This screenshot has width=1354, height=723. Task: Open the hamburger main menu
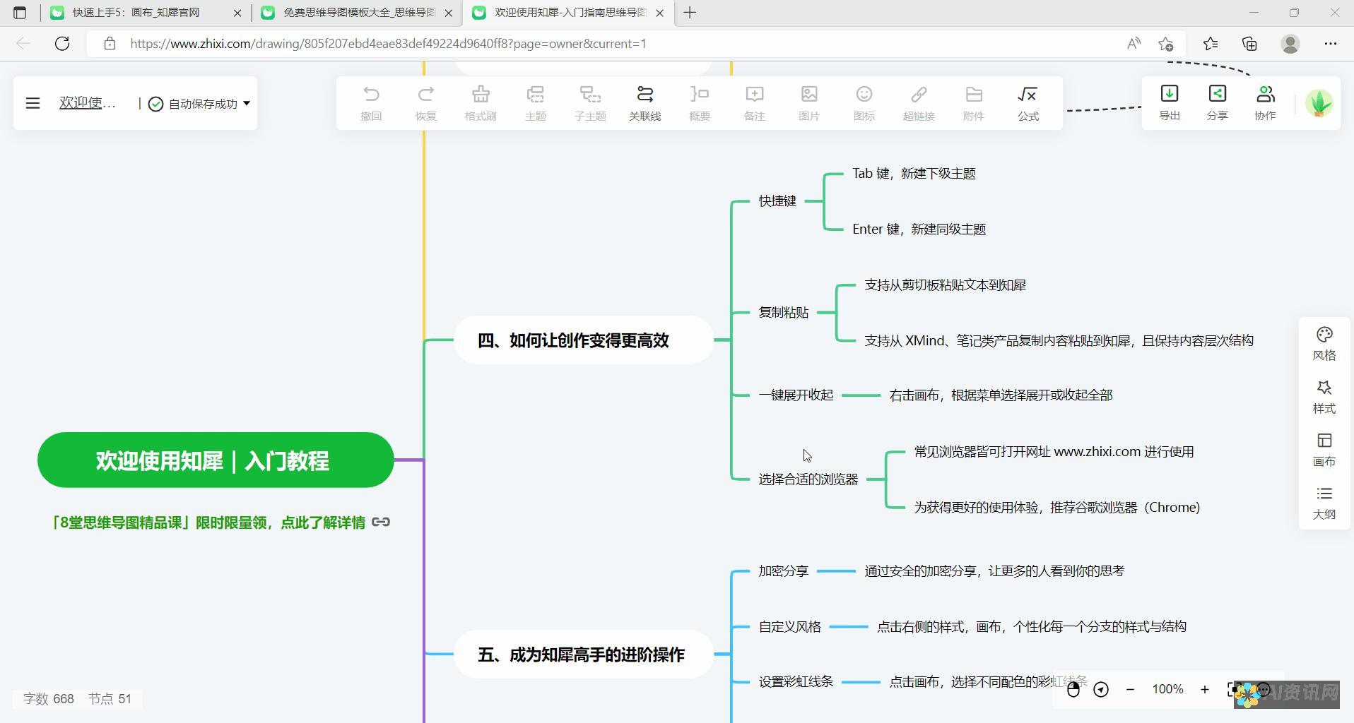point(33,103)
